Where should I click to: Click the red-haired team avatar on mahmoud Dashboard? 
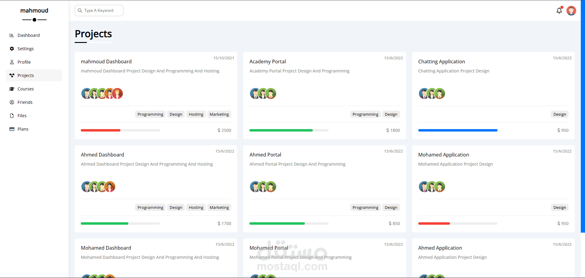point(117,93)
